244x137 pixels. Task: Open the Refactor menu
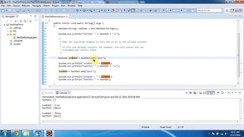26,6
